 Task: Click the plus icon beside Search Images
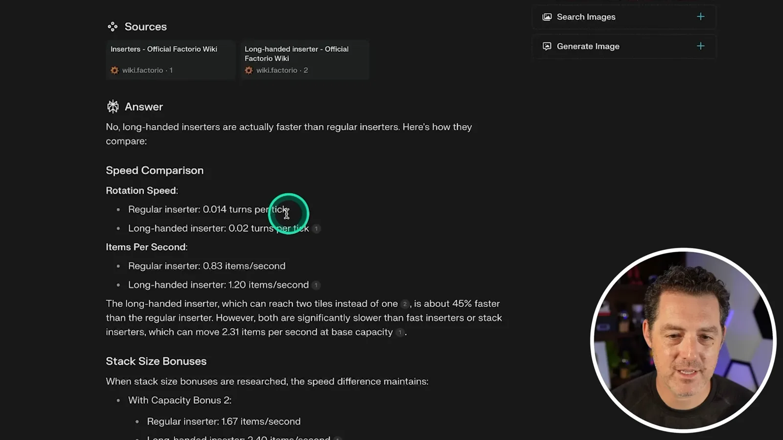[x=701, y=17]
